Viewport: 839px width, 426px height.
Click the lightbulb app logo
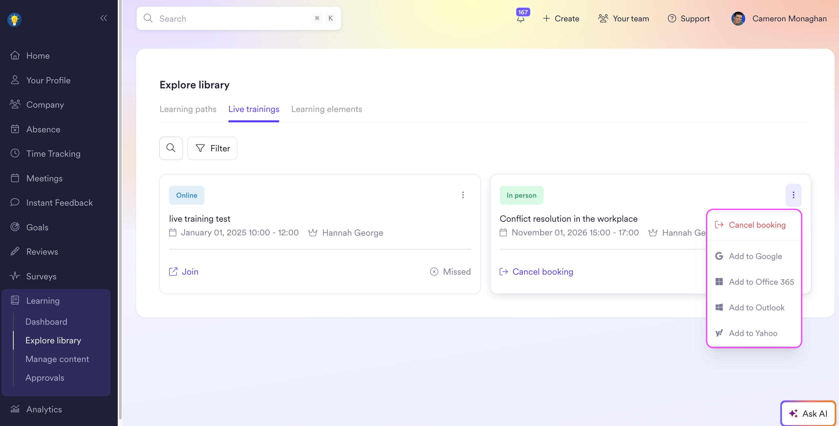(15, 20)
